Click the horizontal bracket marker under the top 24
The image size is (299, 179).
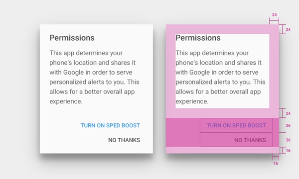(274, 21)
